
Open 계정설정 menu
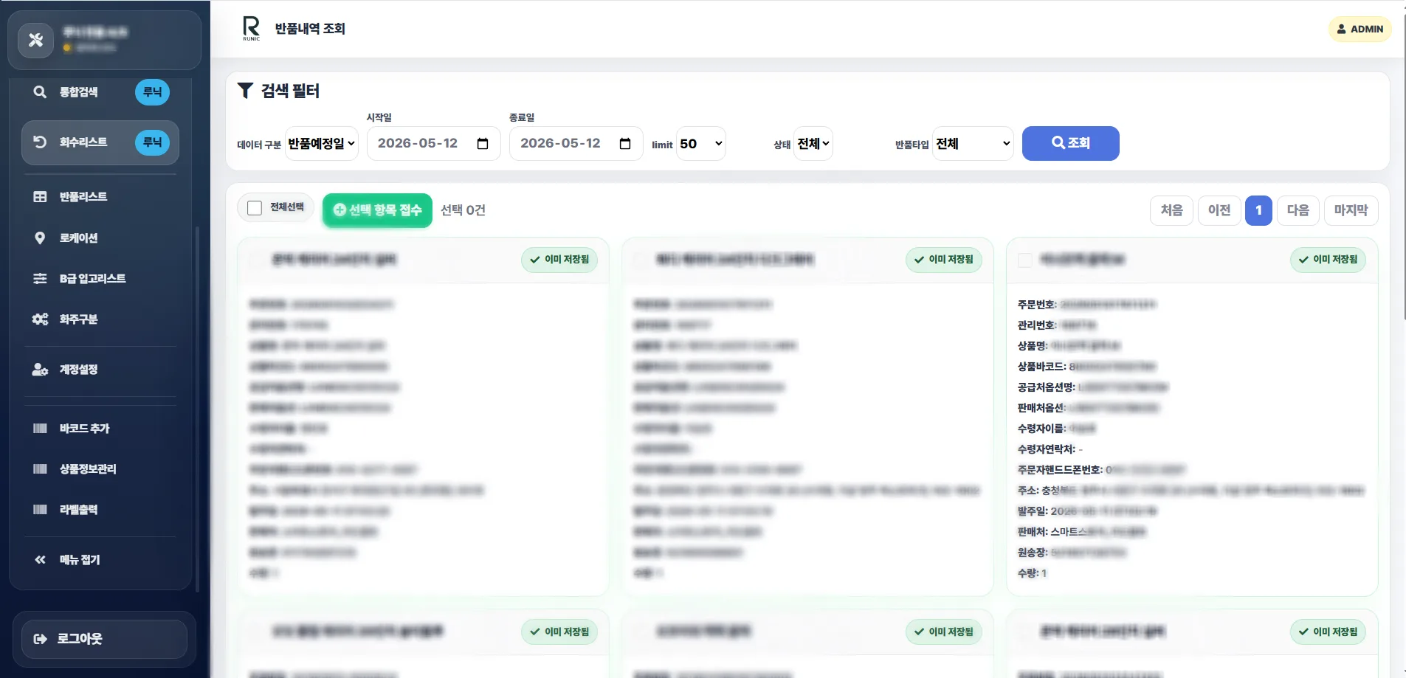pyautogui.click(x=100, y=370)
